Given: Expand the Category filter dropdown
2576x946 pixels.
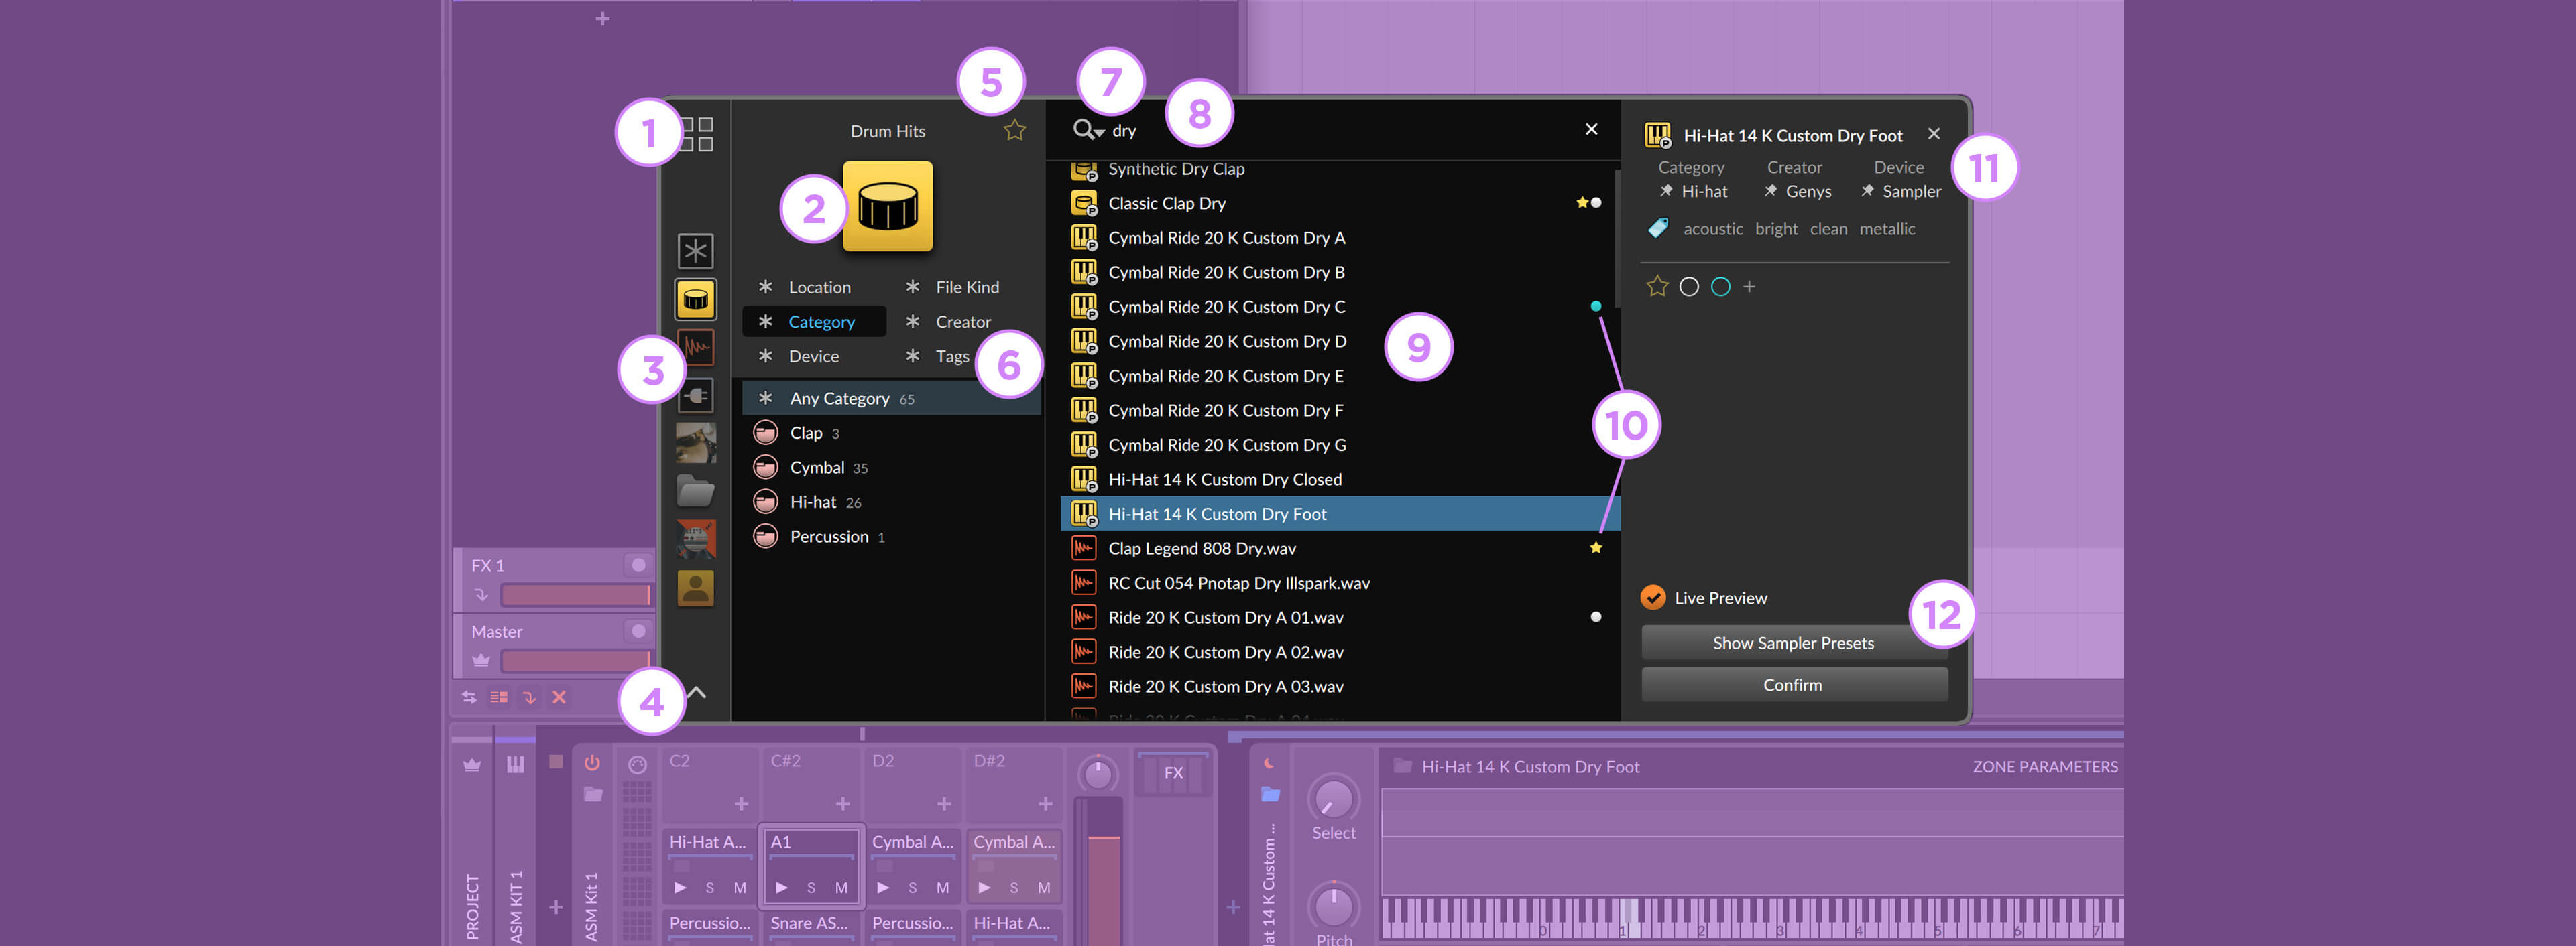Looking at the screenshot, I should coord(820,320).
